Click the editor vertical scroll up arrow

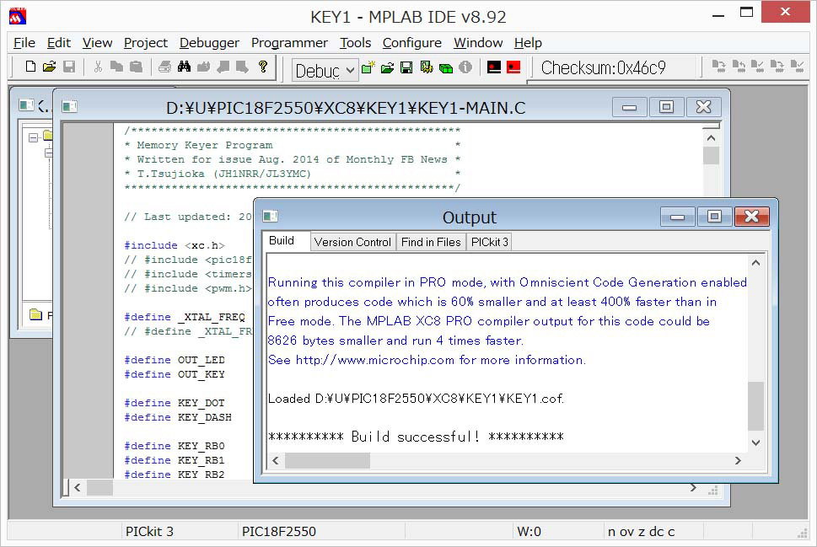(x=712, y=138)
